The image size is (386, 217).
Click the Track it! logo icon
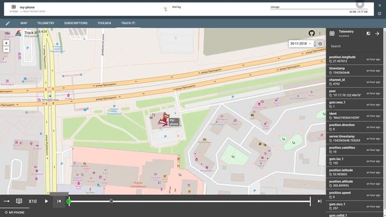click(19, 33)
